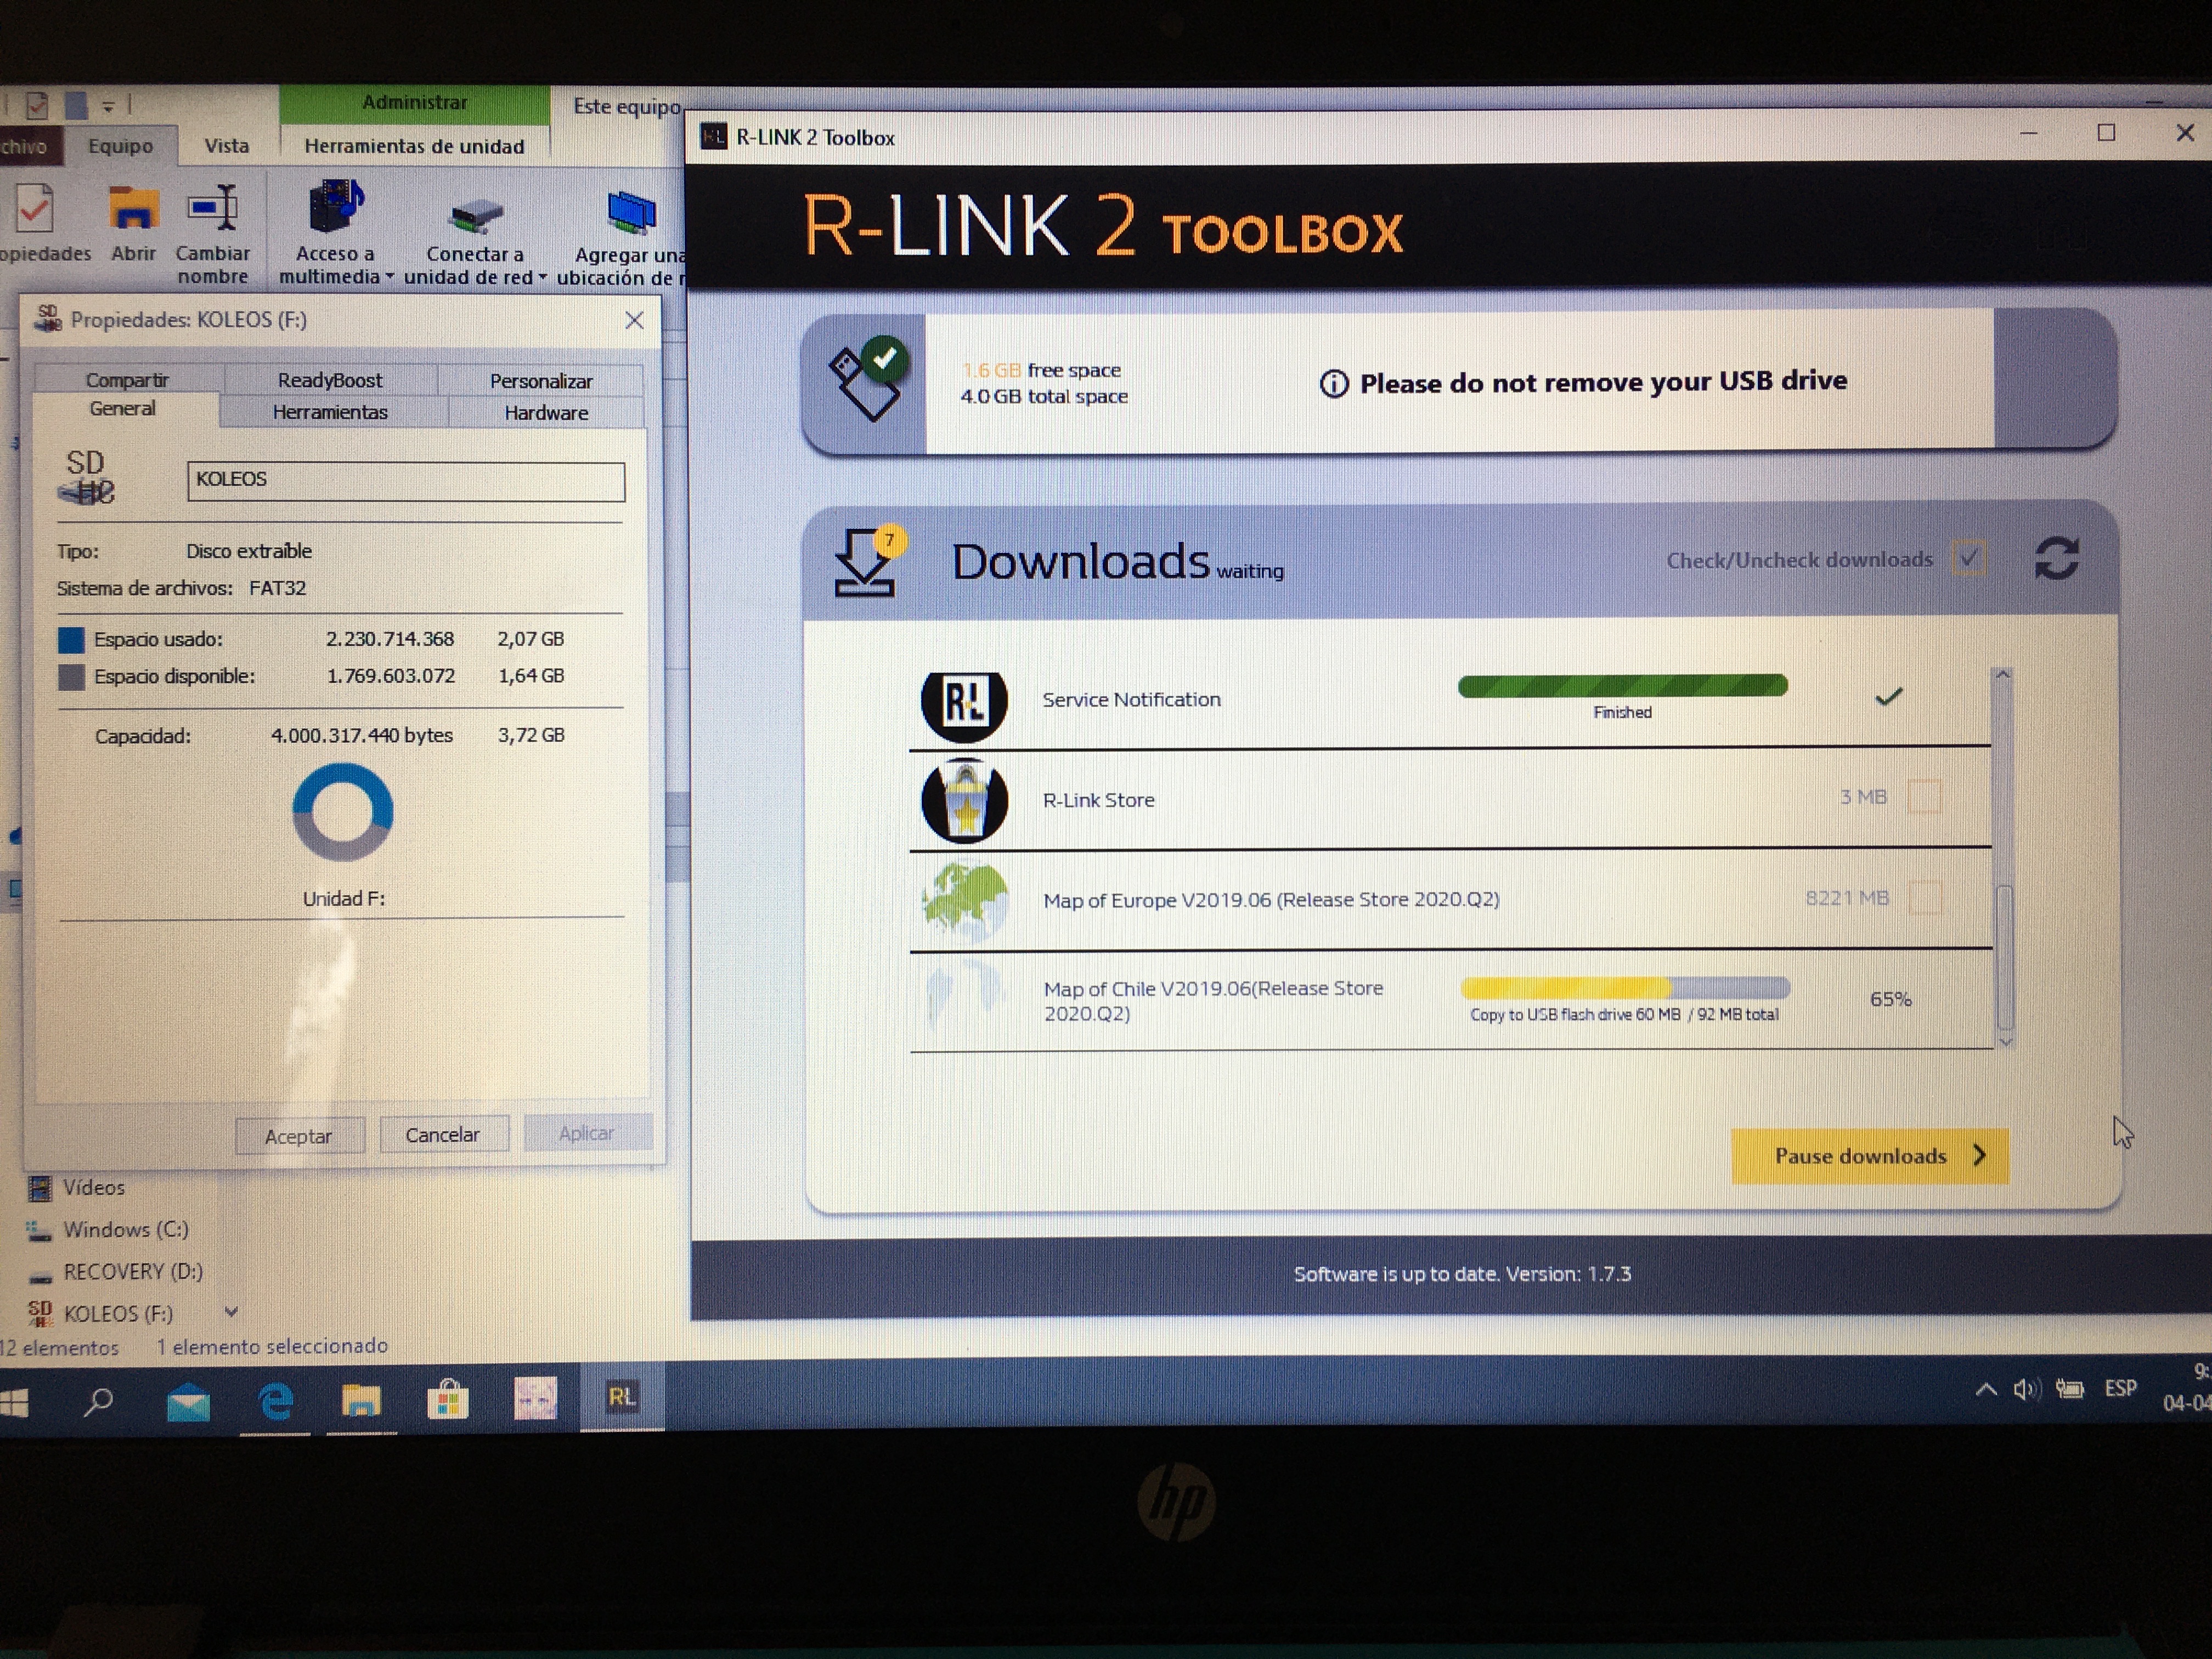Click the Cancelar button in properties

(x=443, y=1135)
